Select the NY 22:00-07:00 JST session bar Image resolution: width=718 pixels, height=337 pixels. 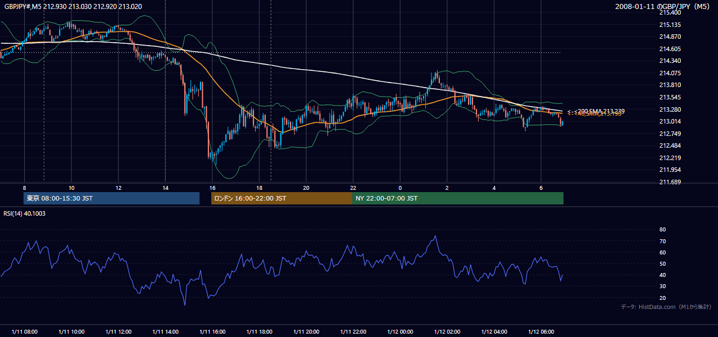coord(458,198)
